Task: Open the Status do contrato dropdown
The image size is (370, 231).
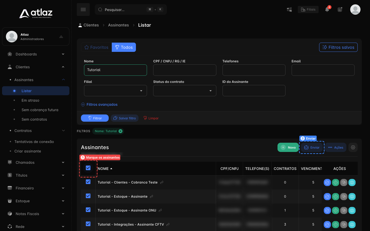Action: (x=184, y=91)
